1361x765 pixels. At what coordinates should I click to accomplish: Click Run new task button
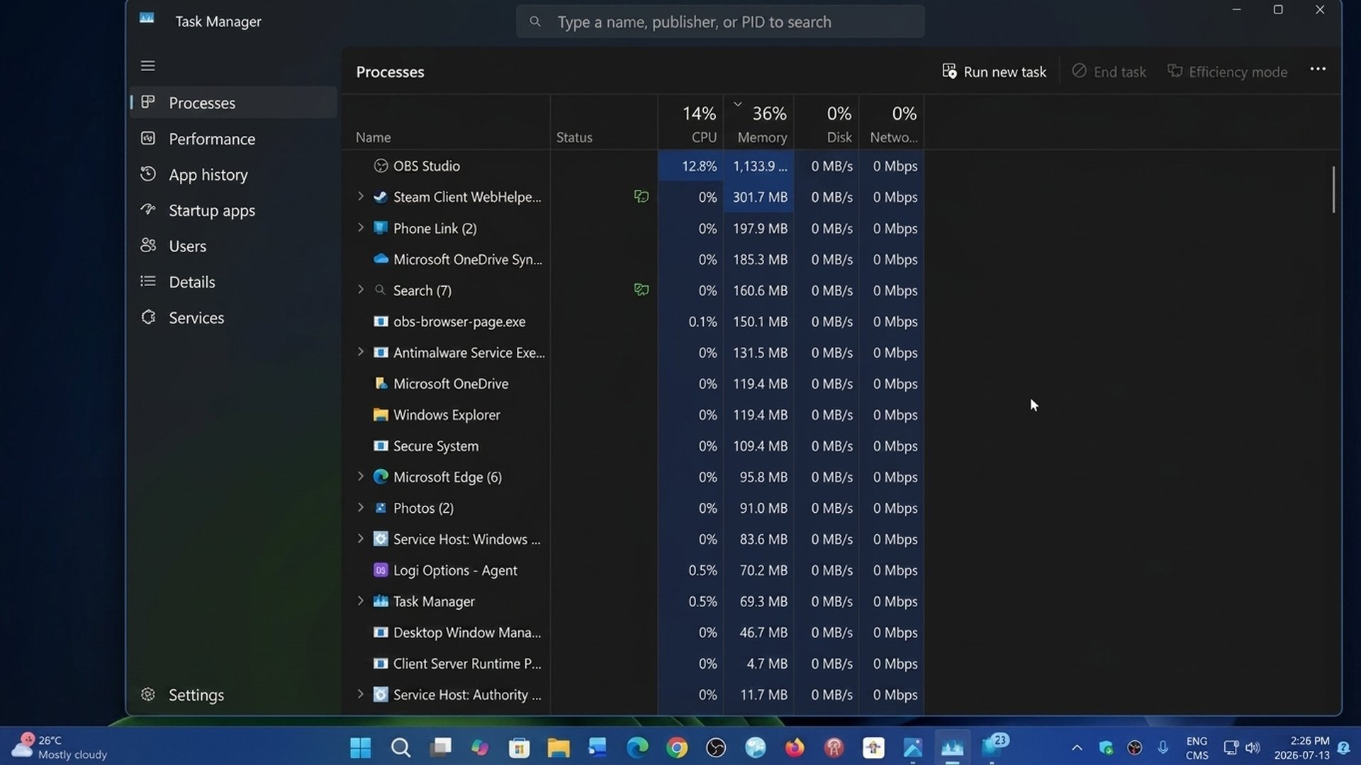994,72
